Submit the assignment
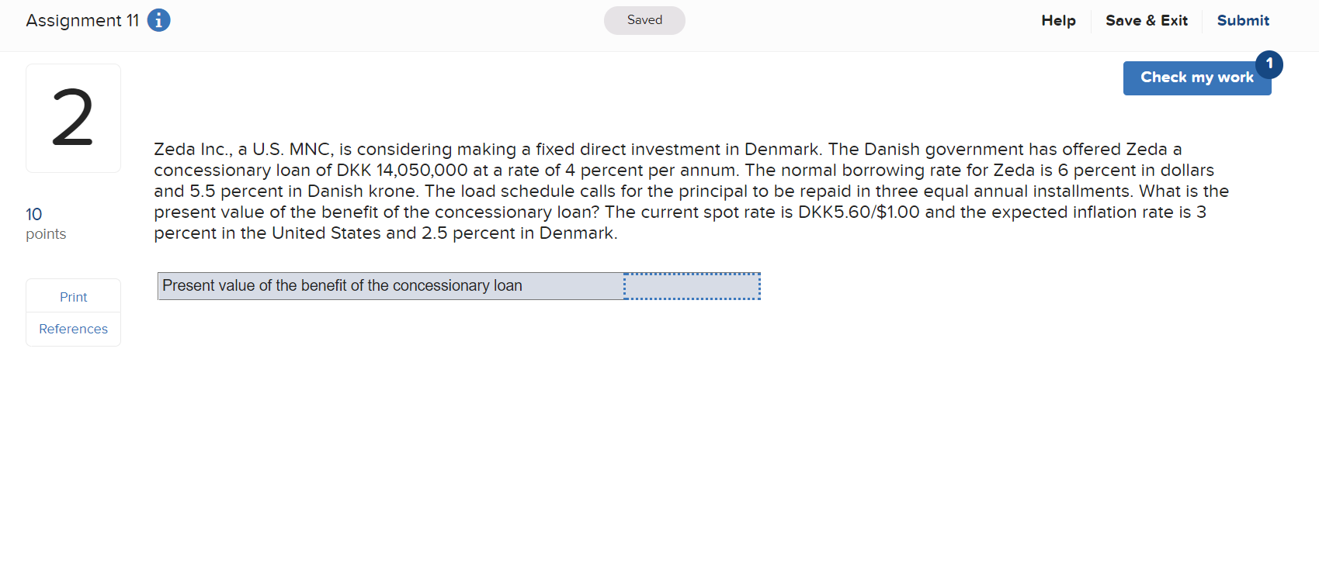 [1243, 20]
